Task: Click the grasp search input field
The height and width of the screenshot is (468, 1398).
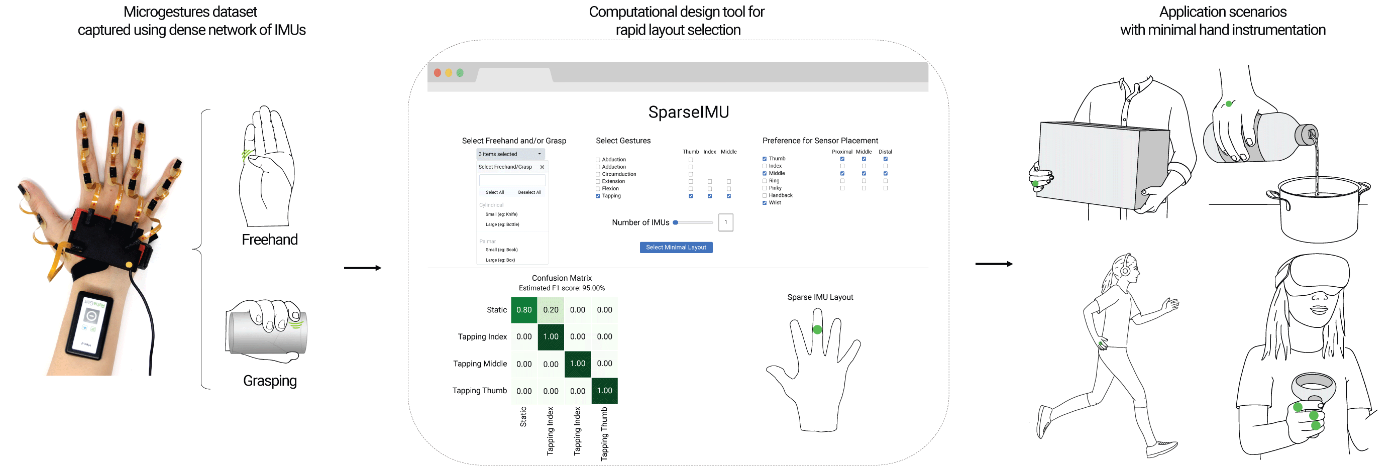Action: coord(512,180)
